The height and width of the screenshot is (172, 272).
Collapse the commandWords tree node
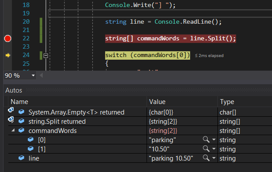13,130
